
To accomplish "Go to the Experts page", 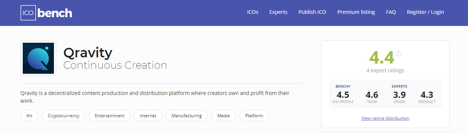I will 278,12.
